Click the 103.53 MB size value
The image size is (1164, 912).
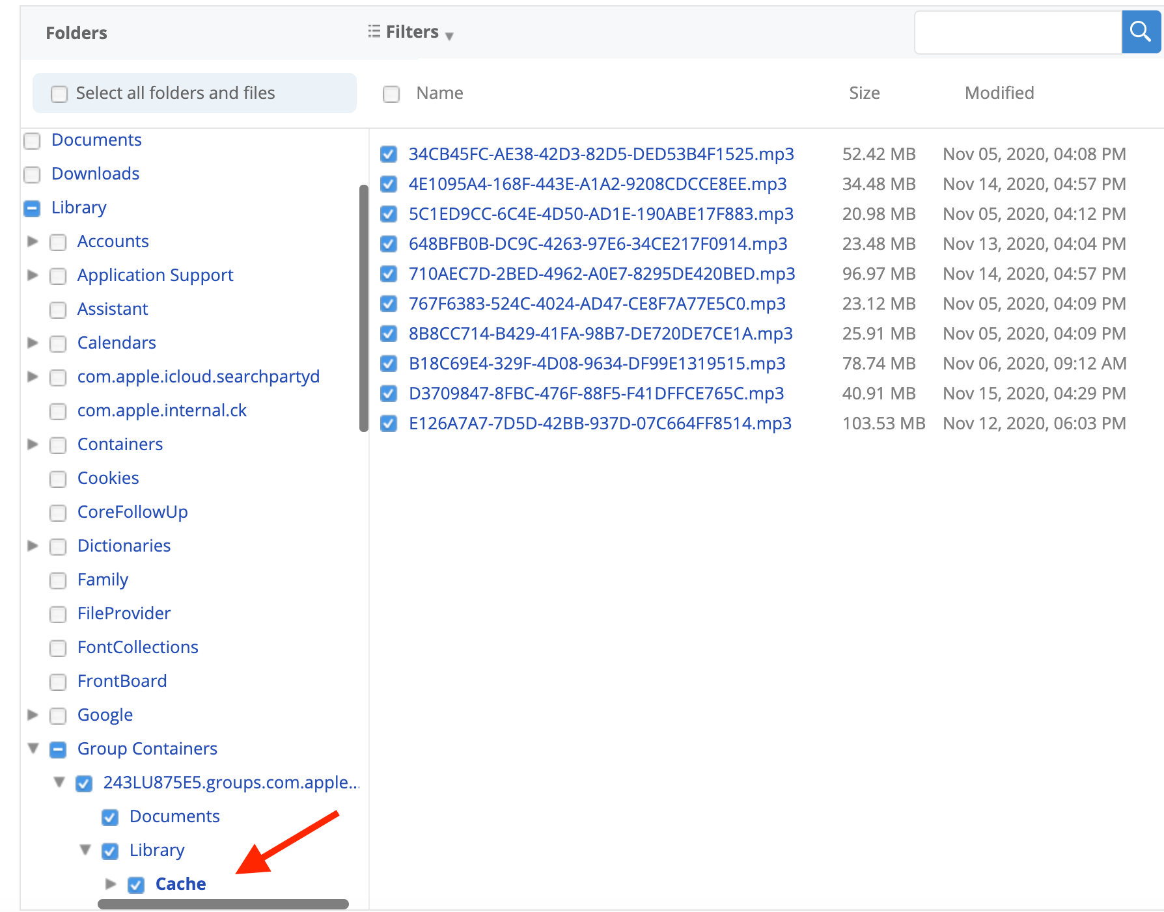883,423
